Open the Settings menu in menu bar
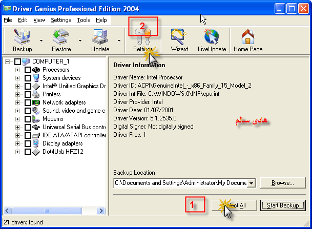This screenshot has width=312, height=229. [x=61, y=20]
